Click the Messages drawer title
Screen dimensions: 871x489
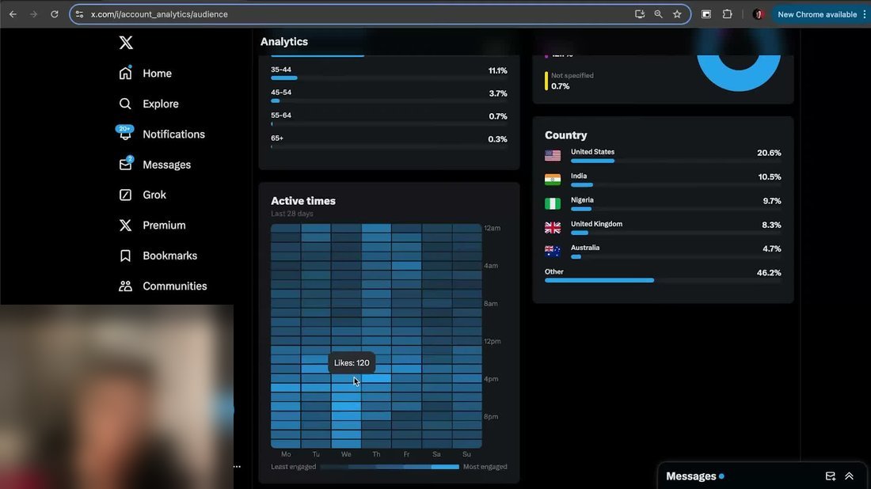click(x=691, y=476)
